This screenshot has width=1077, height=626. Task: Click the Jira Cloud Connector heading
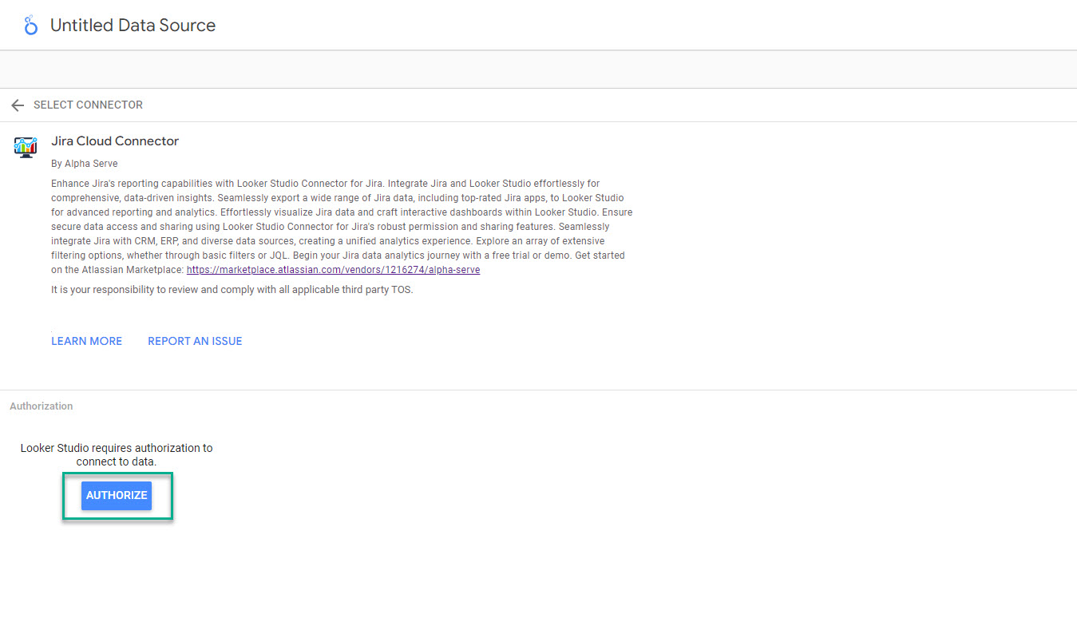115,141
